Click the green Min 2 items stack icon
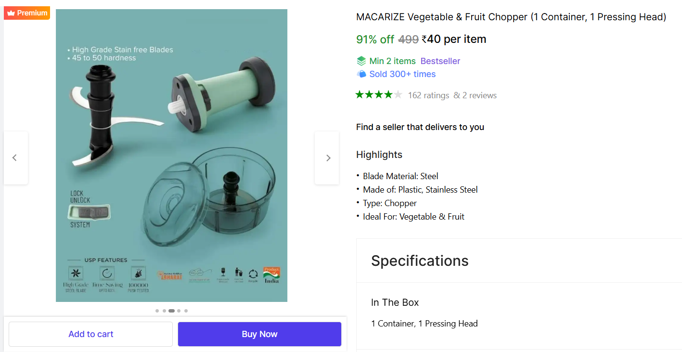The image size is (682, 352). [361, 61]
